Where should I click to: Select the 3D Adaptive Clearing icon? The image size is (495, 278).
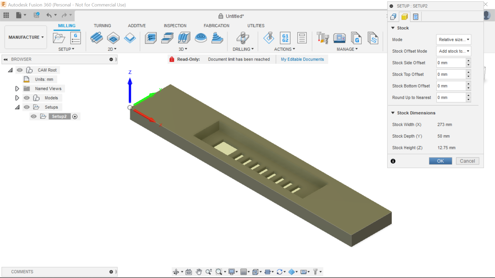[151, 38]
